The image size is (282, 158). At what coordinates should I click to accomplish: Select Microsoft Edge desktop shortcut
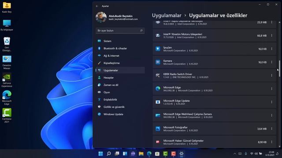(x=7, y=98)
